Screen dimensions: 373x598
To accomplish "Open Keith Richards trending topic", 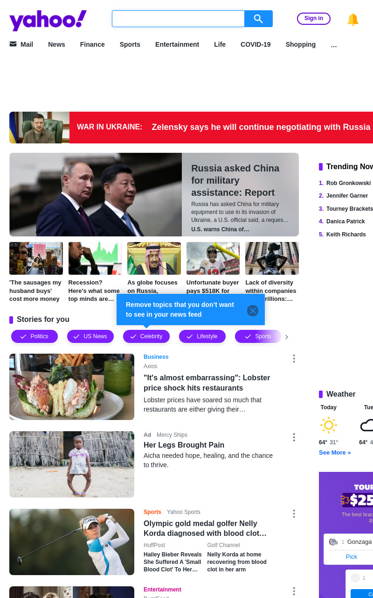I will pyautogui.click(x=346, y=235).
